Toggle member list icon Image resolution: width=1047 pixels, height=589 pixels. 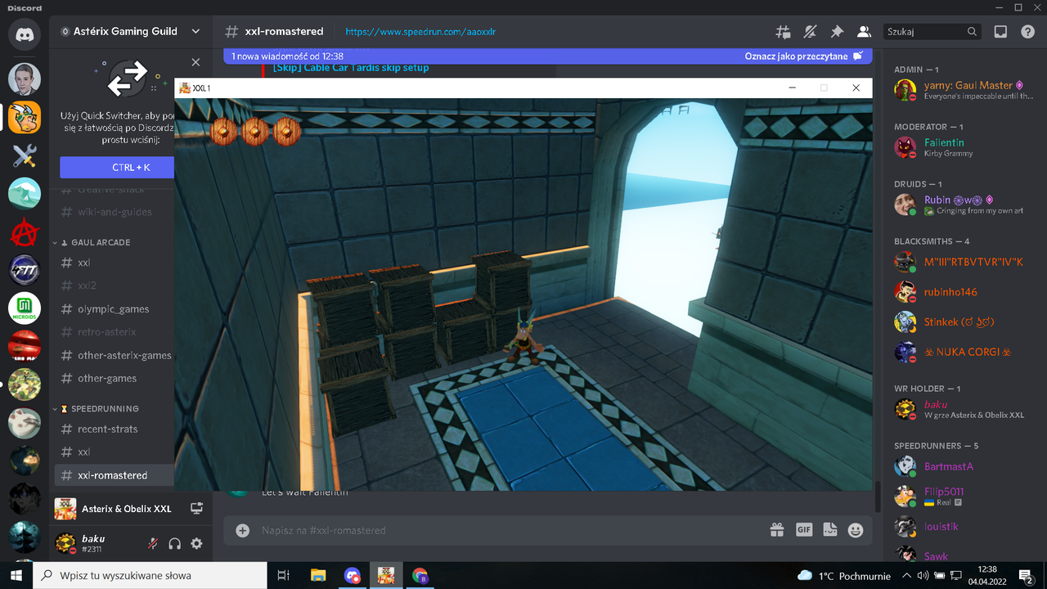point(863,32)
